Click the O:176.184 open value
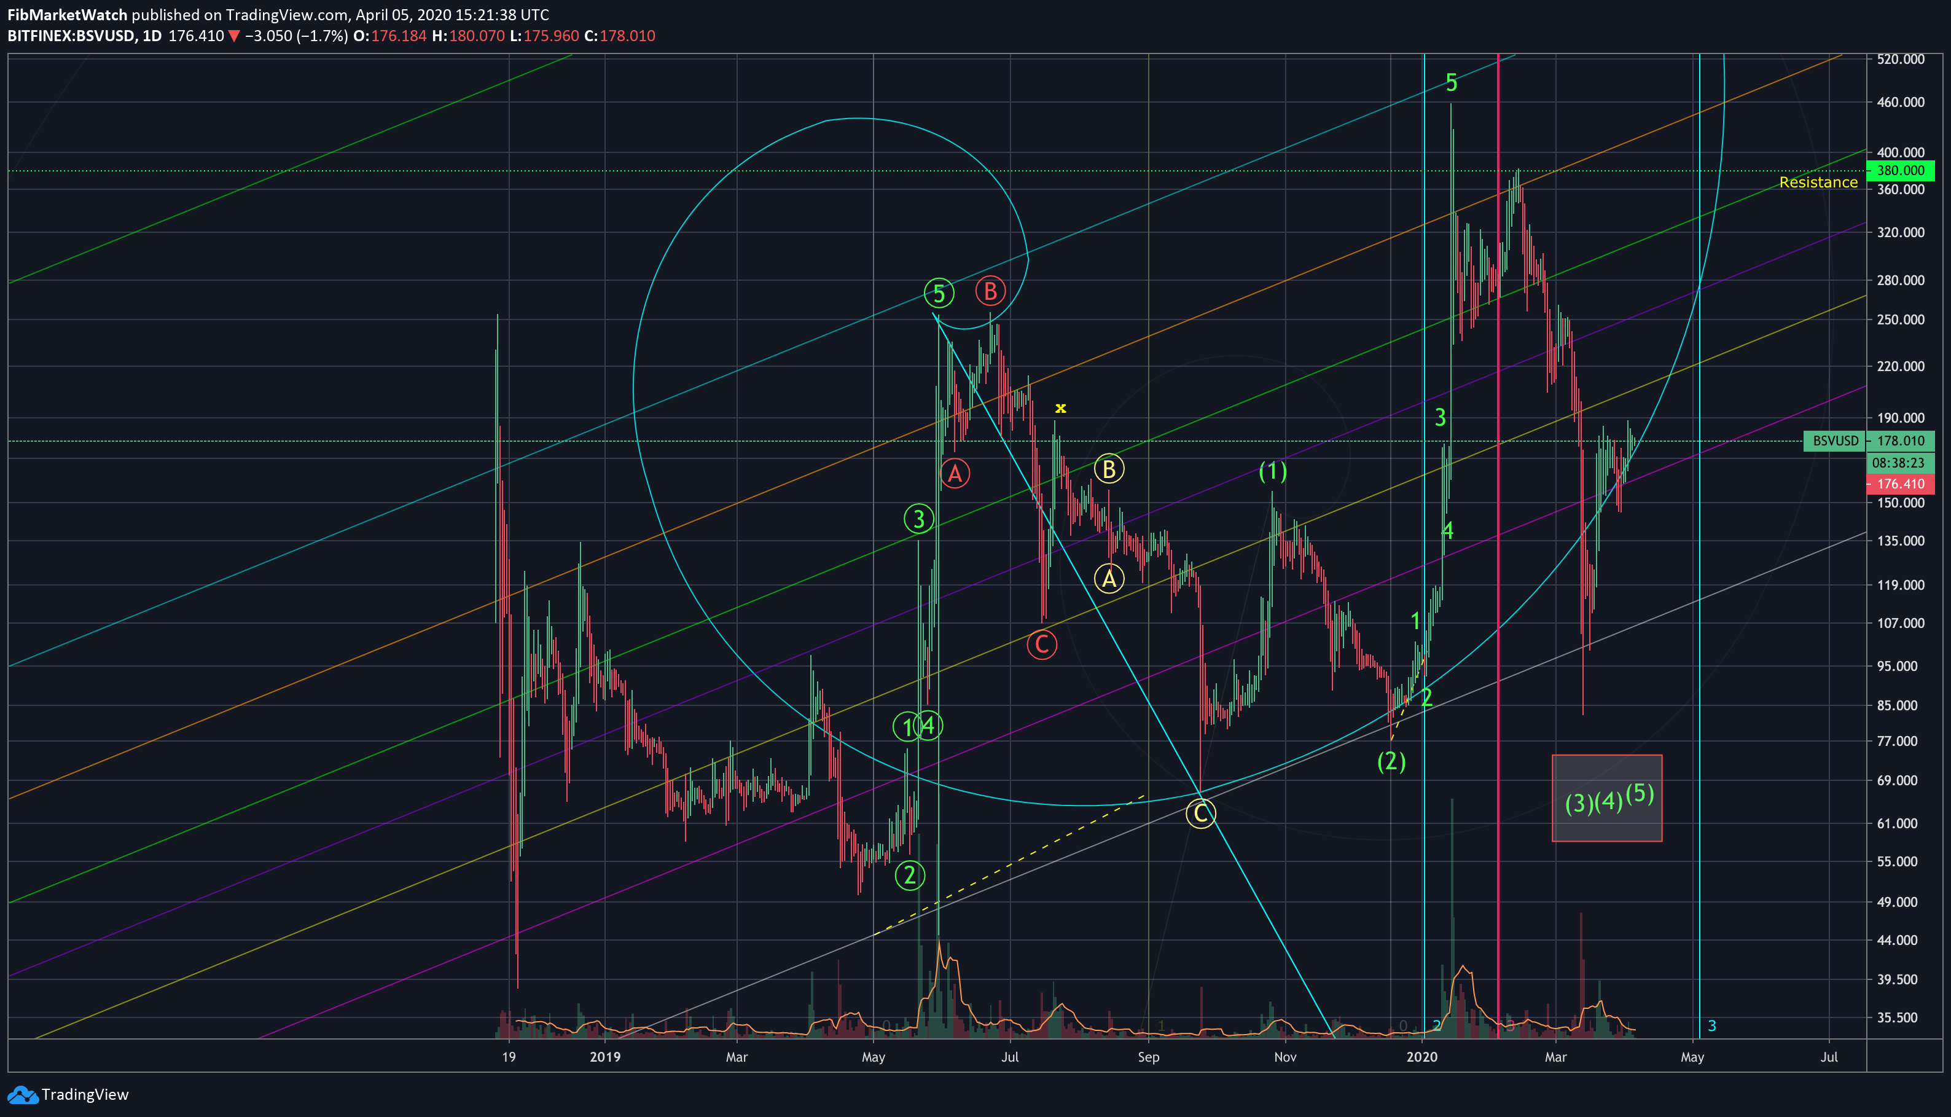The image size is (1951, 1117). (x=389, y=36)
